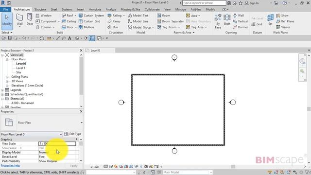Screen dimensions: 311x175
Task: Click the View Scale value field
Action: [x=57, y=144]
